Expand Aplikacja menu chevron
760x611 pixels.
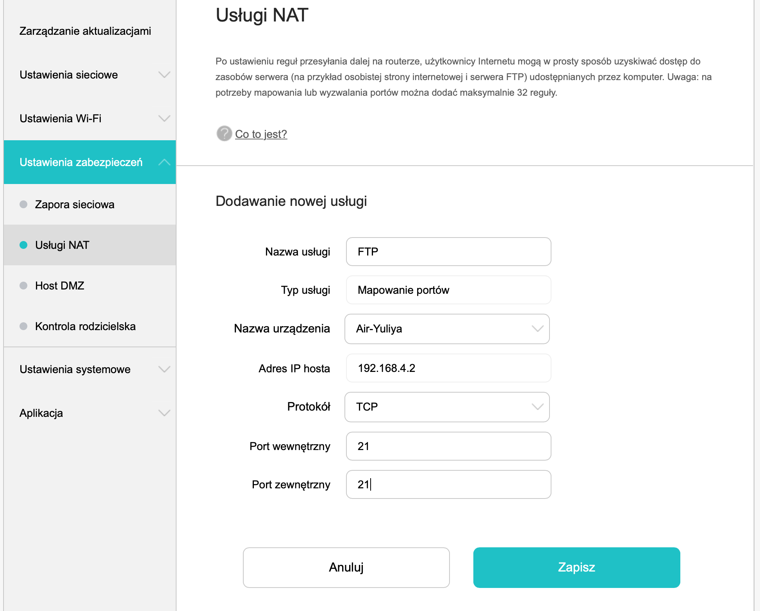[x=164, y=413]
